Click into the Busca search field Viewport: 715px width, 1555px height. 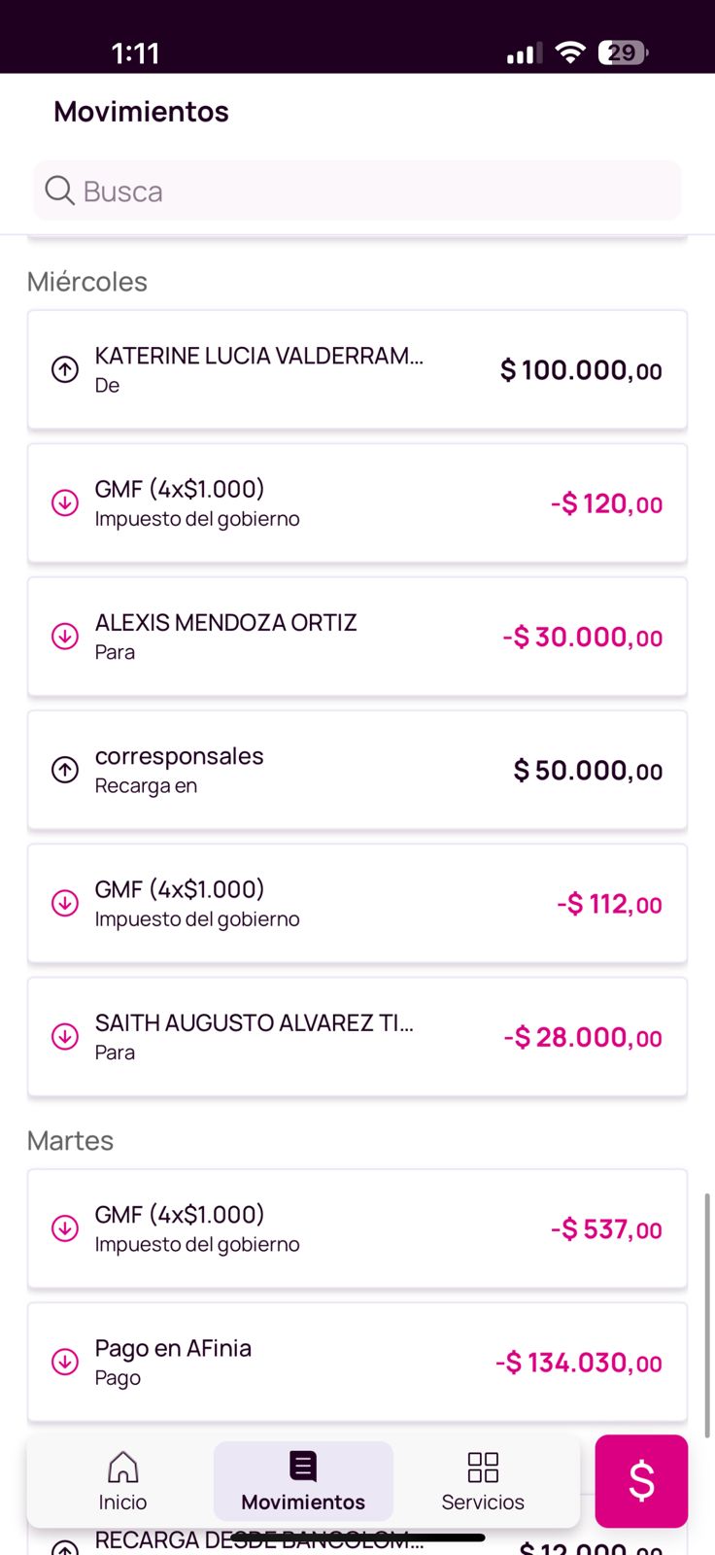(x=369, y=190)
